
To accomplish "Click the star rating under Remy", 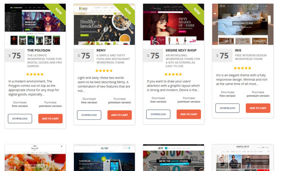I will [104, 71].
